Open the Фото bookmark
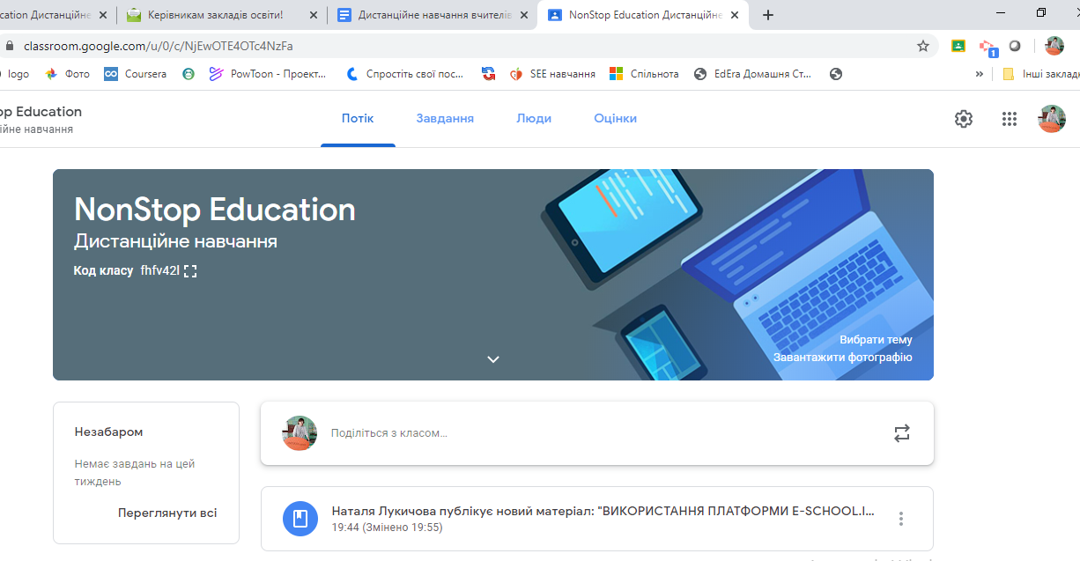The height and width of the screenshot is (561, 1080). point(68,74)
